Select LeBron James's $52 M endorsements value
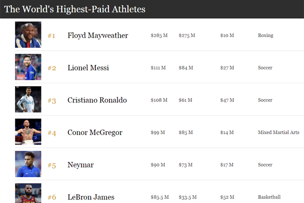 [227, 197]
